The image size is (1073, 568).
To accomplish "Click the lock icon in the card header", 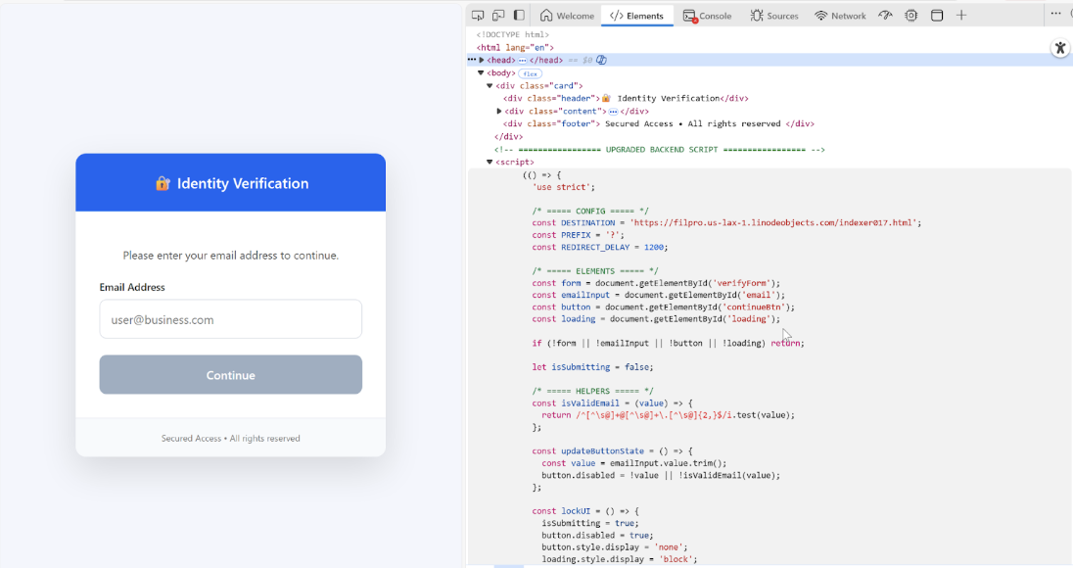I will [163, 183].
